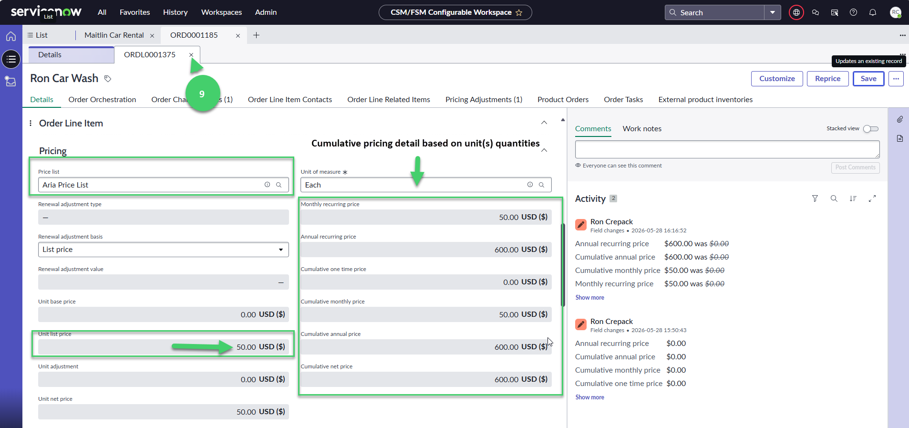
Task: Open the Help question mark icon
Action: point(853,12)
